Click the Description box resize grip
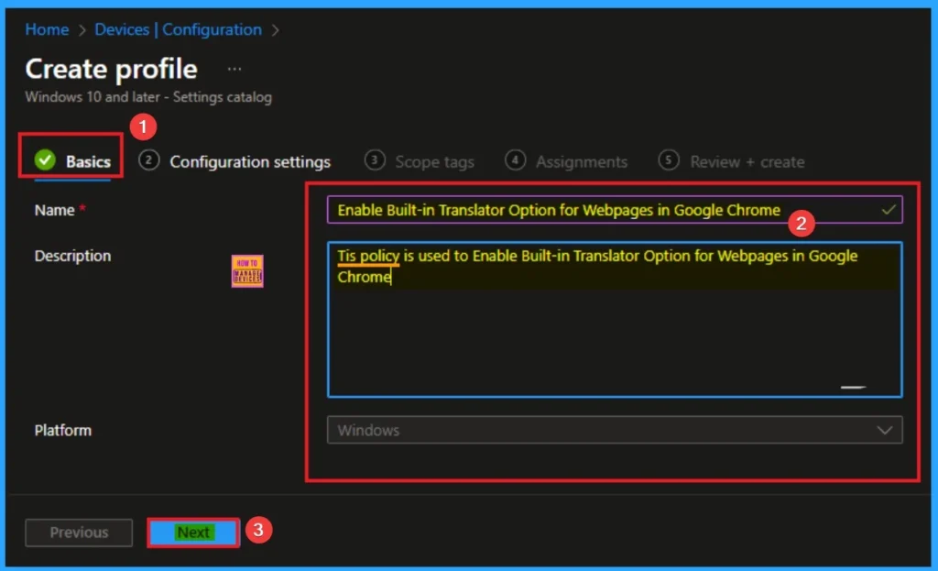The height and width of the screenshot is (571, 938). 853,388
